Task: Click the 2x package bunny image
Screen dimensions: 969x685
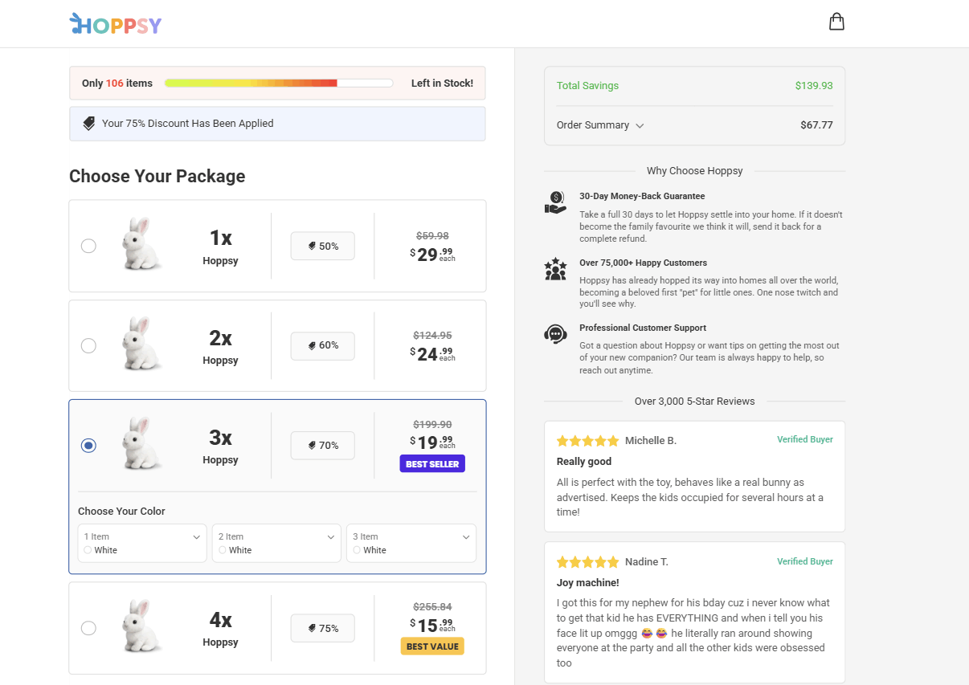Action: pyautogui.click(x=141, y=344)
